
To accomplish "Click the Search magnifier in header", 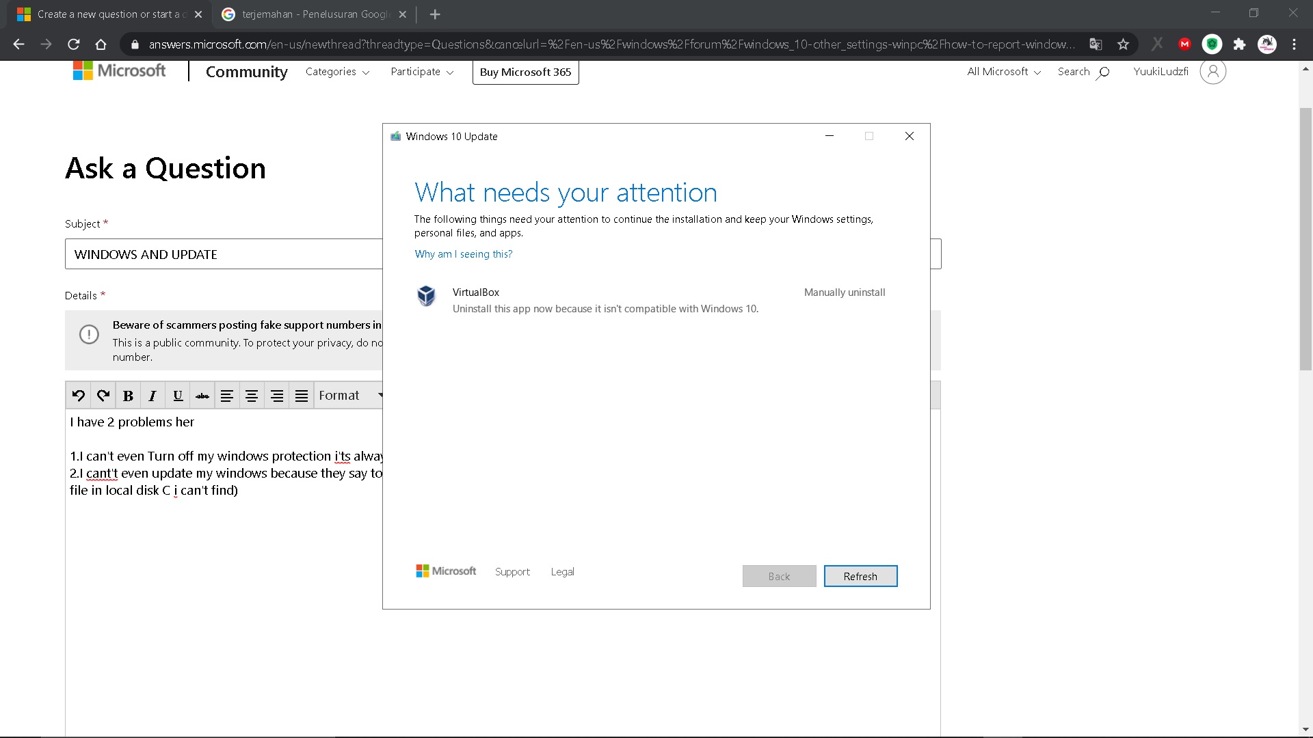I will coord(1102,72).
